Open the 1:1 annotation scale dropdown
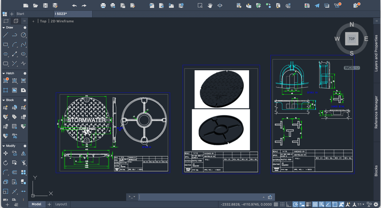 (361, 204)
